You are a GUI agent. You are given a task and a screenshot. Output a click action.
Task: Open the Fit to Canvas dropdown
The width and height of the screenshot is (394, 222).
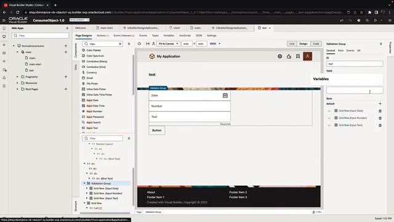coord(168,44)
